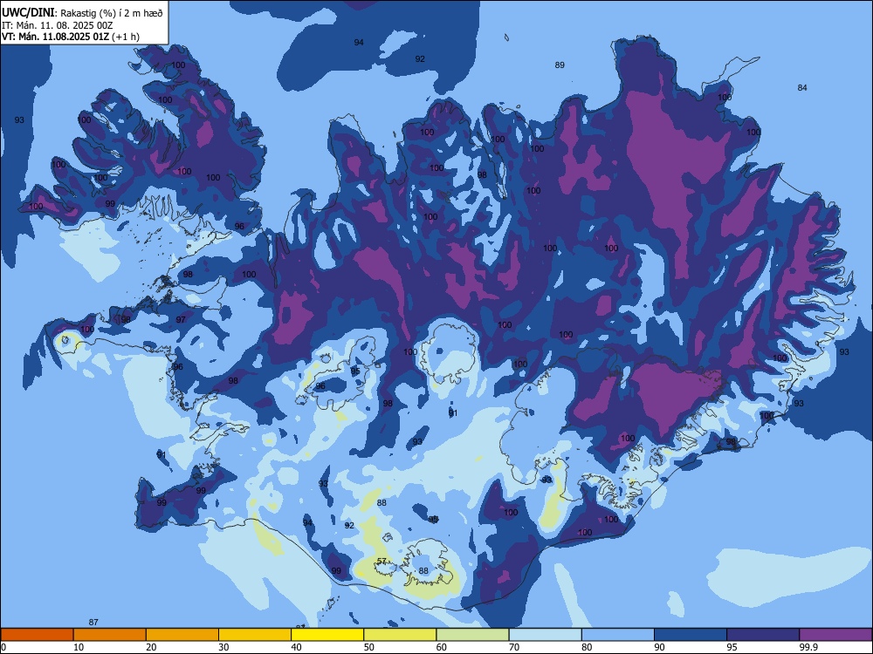Select the purple above-99.9 legend swatch
The width and height of the screenshot is (873, 654).
tap(835, 635)
